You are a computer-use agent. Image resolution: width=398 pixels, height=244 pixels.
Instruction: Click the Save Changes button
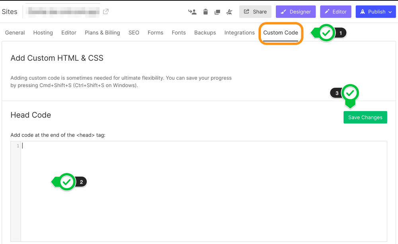pos(365,117)
